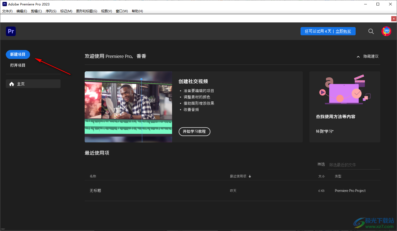Click the 查找使用方法等内容 heading

point(336,117)
